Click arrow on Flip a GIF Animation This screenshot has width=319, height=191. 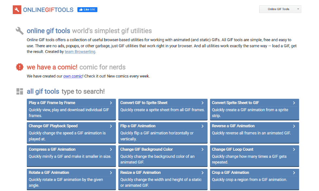202,126
